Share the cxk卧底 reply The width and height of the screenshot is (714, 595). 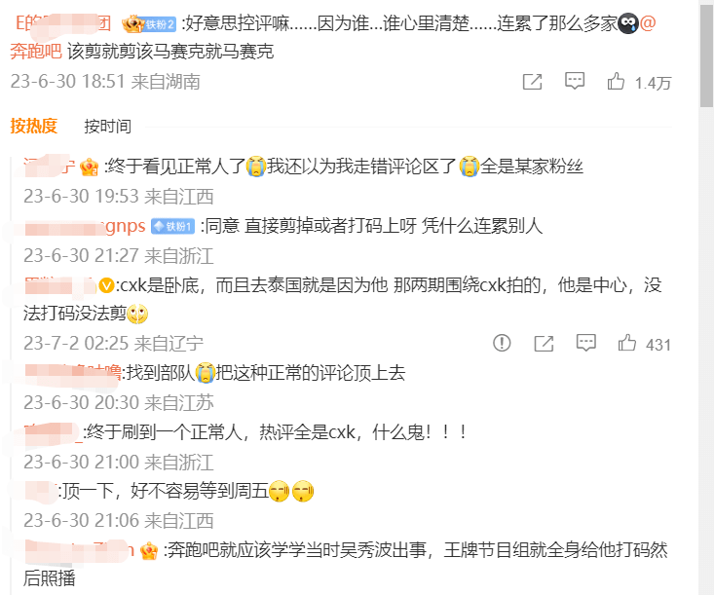click(x=544, y=343)
